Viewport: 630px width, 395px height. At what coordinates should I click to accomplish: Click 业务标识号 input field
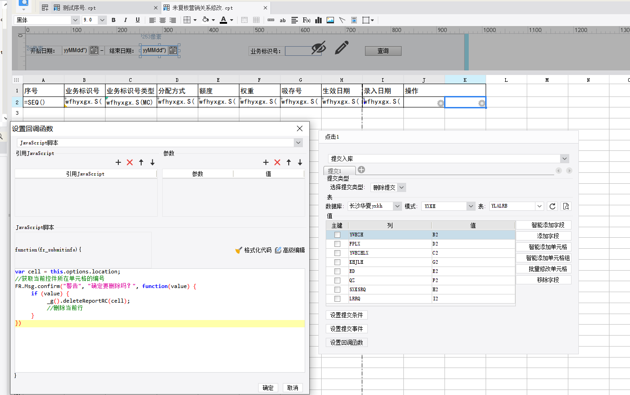click(x=303, y=51)
